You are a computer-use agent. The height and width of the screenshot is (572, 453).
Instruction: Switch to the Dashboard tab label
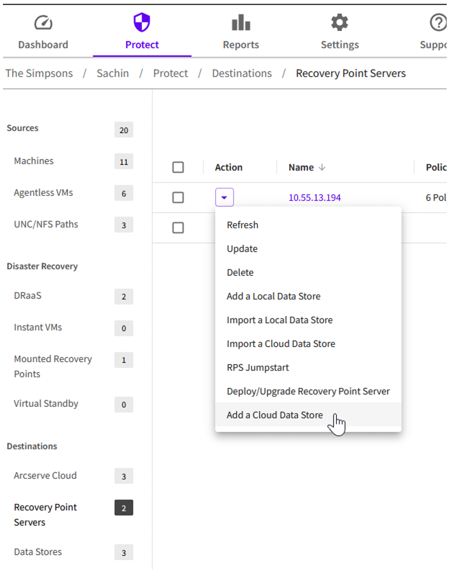43,45
